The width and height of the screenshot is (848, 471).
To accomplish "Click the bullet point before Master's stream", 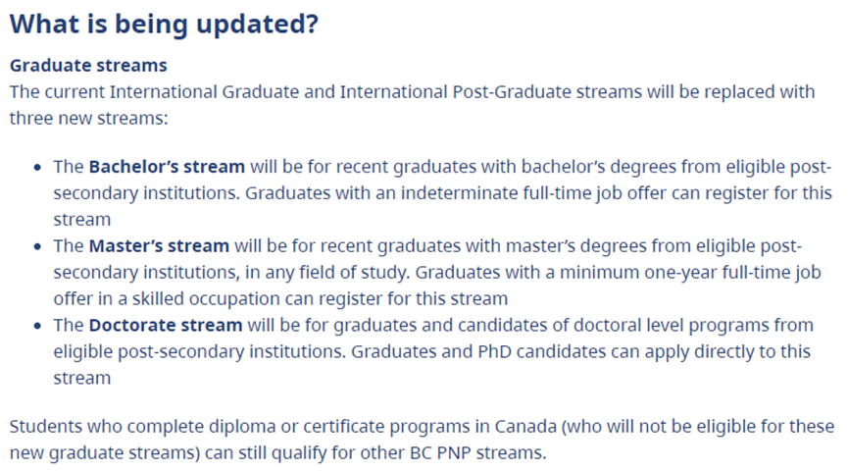I will (37, 246).
